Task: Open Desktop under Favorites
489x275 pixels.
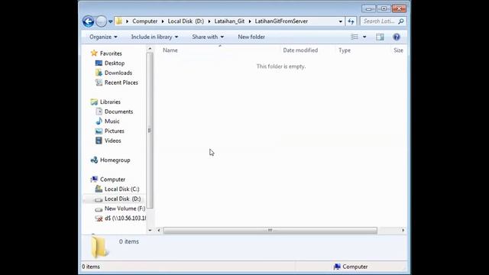Action: pyautogui.click(x=115, y=63)
